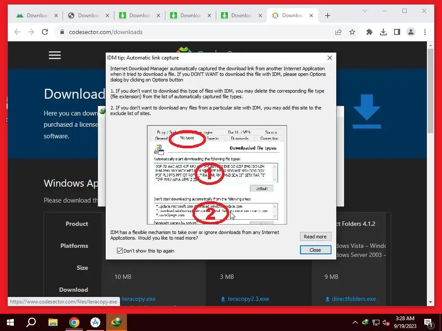The image size is (442, 331).
Task: Close the second browser tab
Action: point(107,16)
